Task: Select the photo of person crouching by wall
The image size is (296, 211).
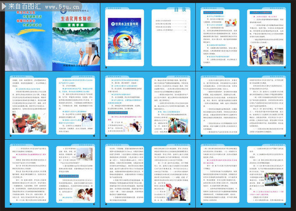Action: (x=84, y=154)
